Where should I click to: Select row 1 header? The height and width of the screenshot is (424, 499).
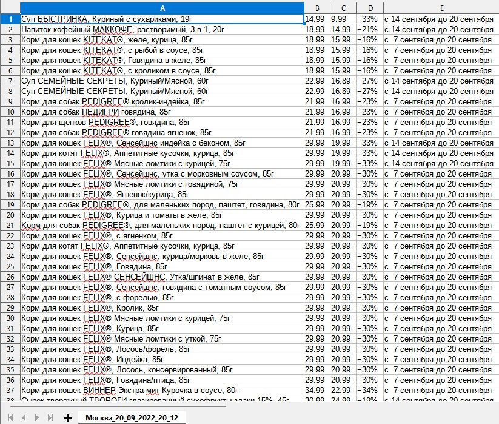click(x=10, y=19)
